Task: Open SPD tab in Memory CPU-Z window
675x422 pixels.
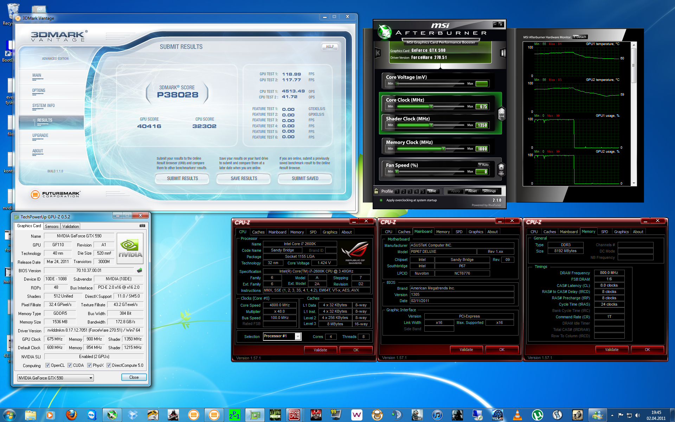Action: point(604,232)
